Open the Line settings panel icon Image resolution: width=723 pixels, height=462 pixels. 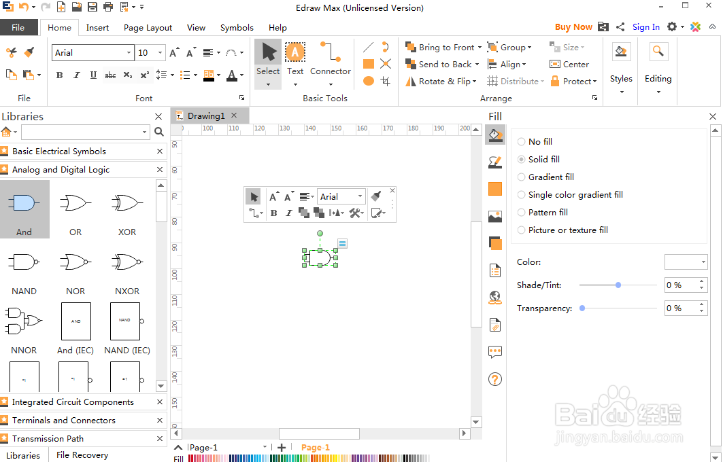point(494,162)
